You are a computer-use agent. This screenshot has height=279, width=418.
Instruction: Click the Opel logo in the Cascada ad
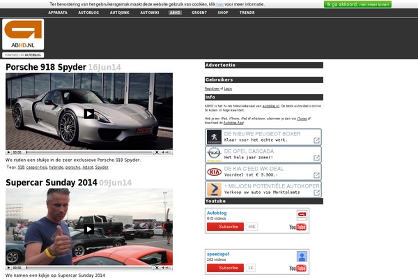[214, 154]
